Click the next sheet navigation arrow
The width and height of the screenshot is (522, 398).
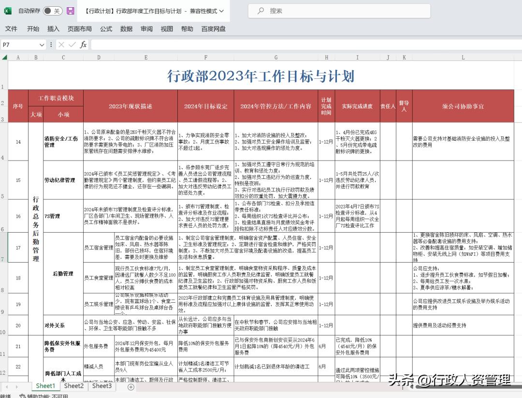(x=17, y=386)
